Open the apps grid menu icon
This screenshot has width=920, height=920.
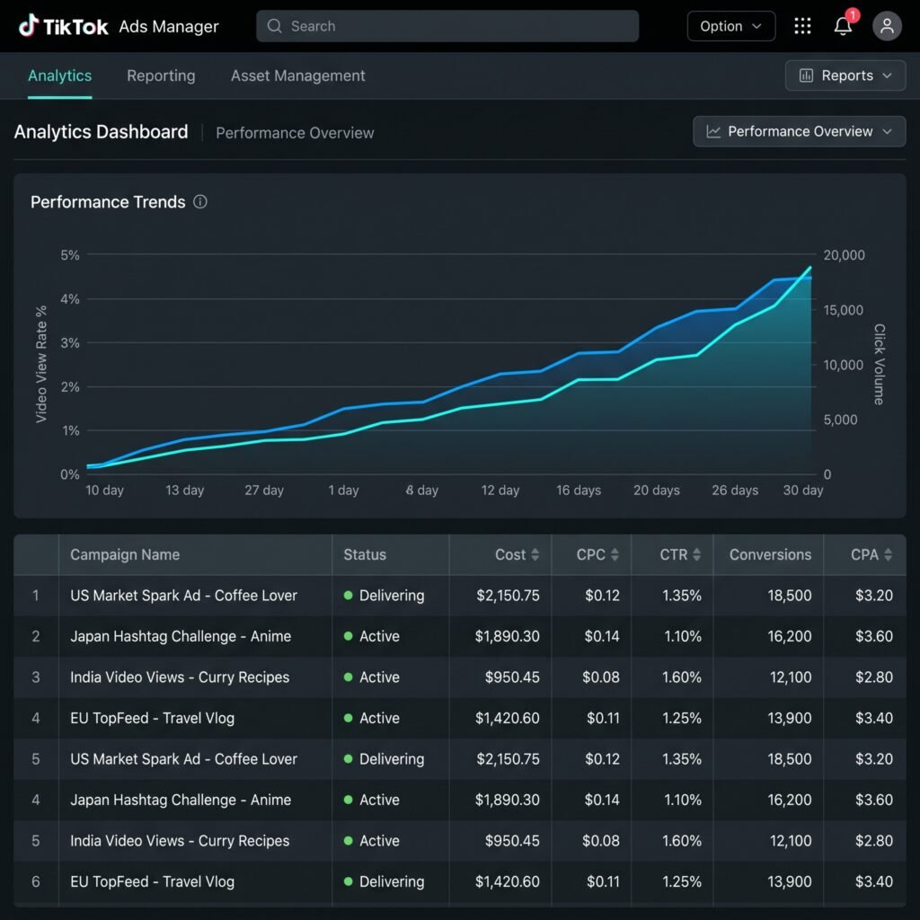(802, 26)
